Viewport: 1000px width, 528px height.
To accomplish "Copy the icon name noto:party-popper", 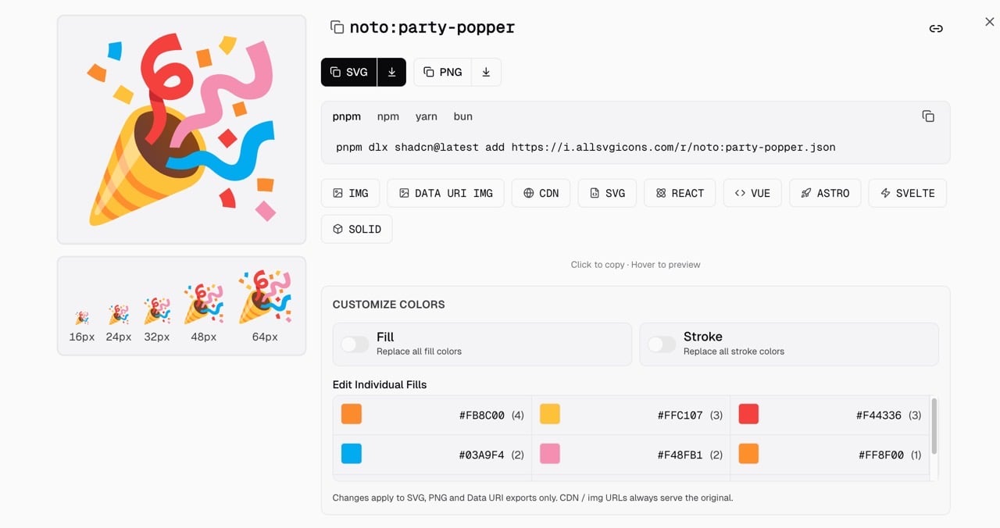I will [337, 27].
